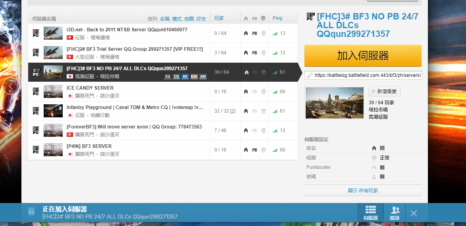The width and height of the screenshot is (466, 226).
Task: Click the CQ expansion badge on selected server
Action: point(177,77)
